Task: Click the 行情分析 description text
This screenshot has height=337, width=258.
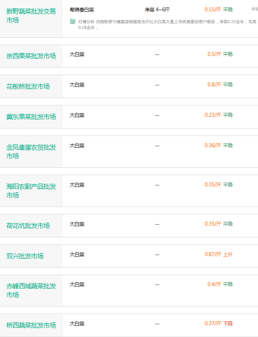Action: pyautogui.click(x=167, y=25)
